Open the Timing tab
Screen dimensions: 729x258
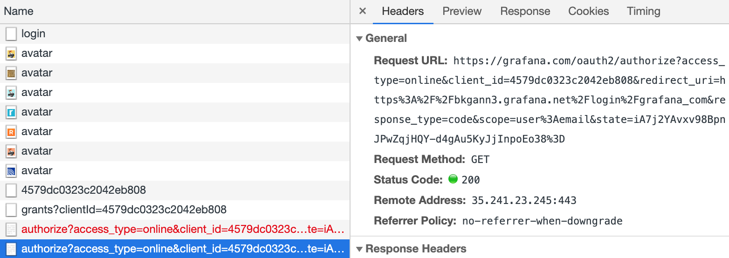[x=643, y=12]
